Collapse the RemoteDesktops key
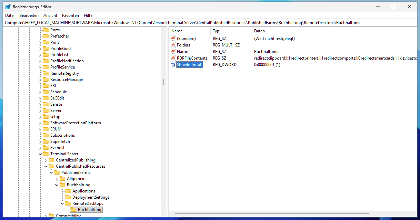The image size is (420, 220). click(62, 203)
